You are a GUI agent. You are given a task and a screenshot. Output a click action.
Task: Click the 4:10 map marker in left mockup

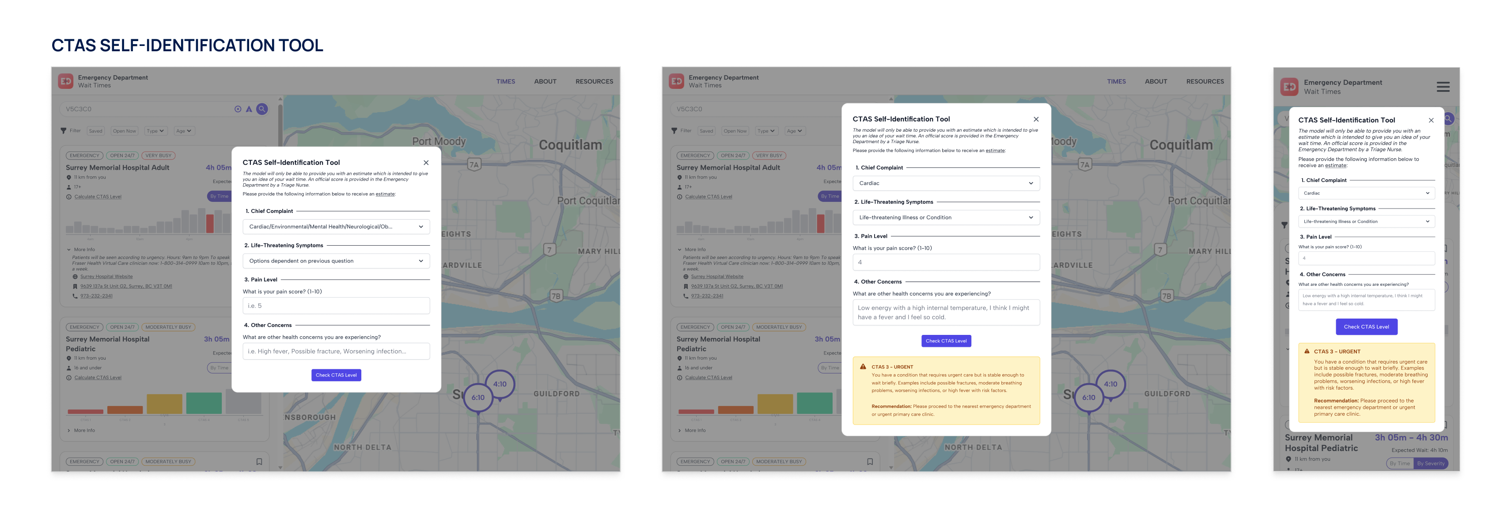click(x=500, y=384)
